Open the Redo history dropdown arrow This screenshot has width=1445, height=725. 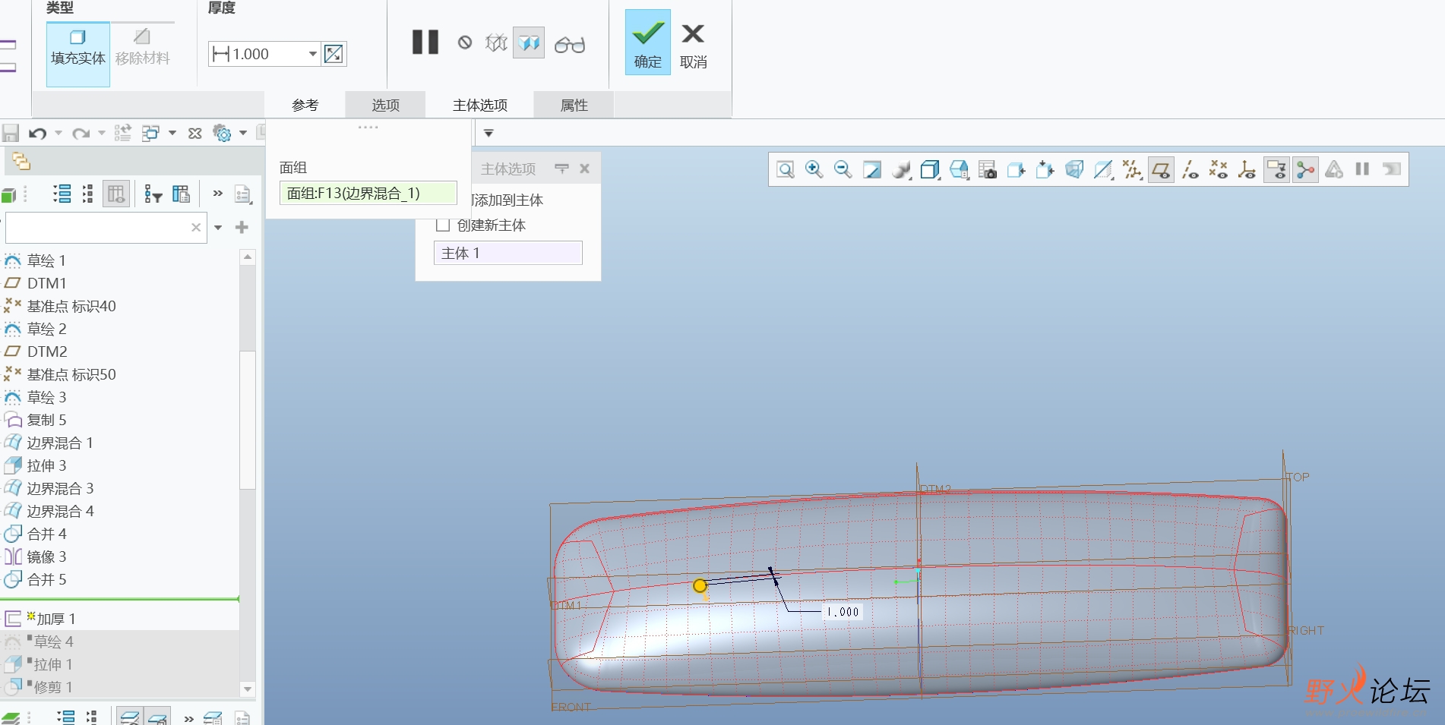click(102, 134)
